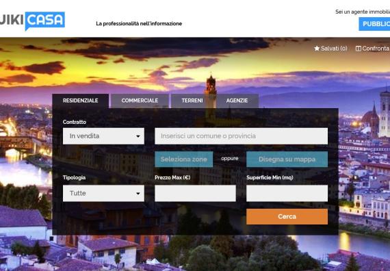390x271 pixels.
Task: Open the Confronta link
Action: click(373, 49)
